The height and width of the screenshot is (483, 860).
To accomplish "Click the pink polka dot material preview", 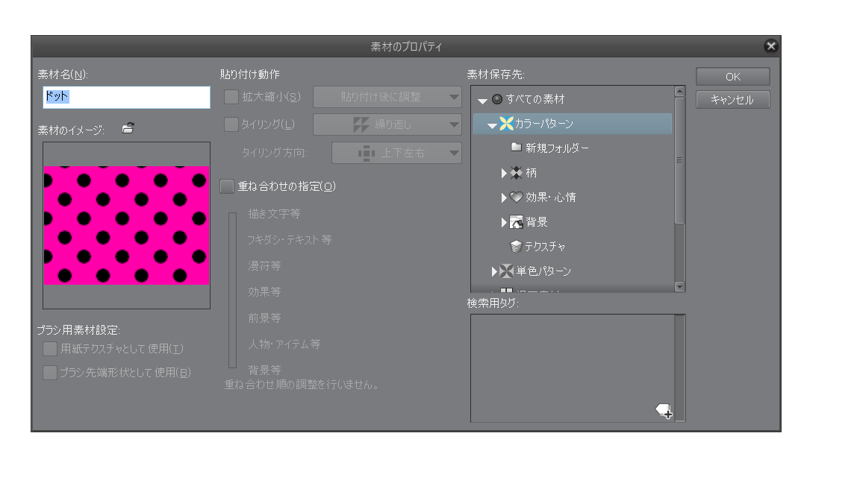I will 126,225.
